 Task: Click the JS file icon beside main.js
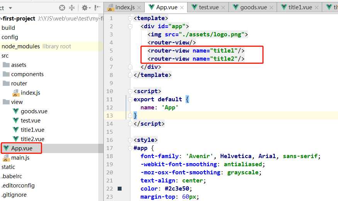pyautogui.click(x=6, y=158)
